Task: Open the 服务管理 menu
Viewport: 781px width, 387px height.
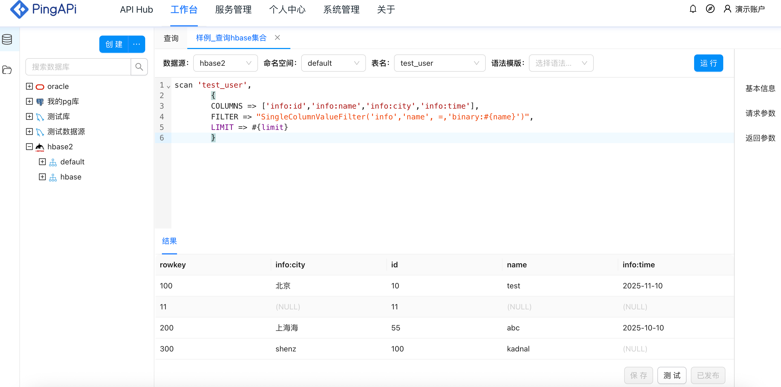Action: (x=233, y=10)
